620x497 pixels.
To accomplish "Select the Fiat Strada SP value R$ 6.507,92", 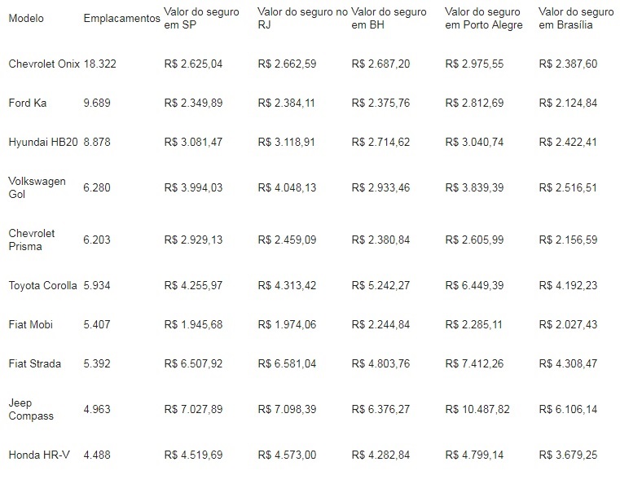I will click(x=193, y=363).
